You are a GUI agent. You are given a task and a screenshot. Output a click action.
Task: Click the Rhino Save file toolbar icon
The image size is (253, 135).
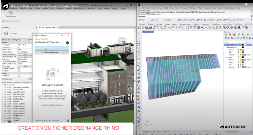pos(146,28)
